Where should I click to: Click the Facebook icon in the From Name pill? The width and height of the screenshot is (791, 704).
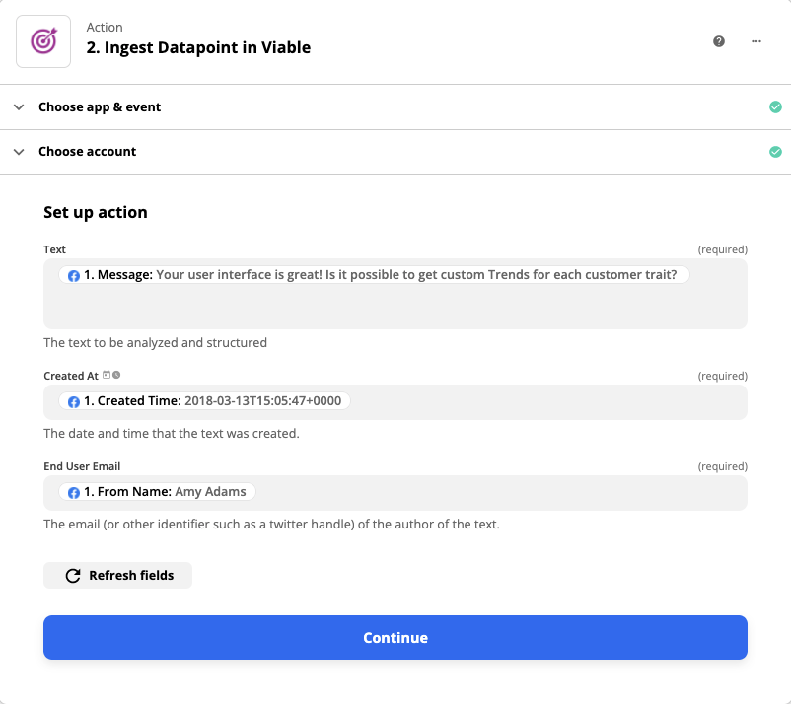74,492
